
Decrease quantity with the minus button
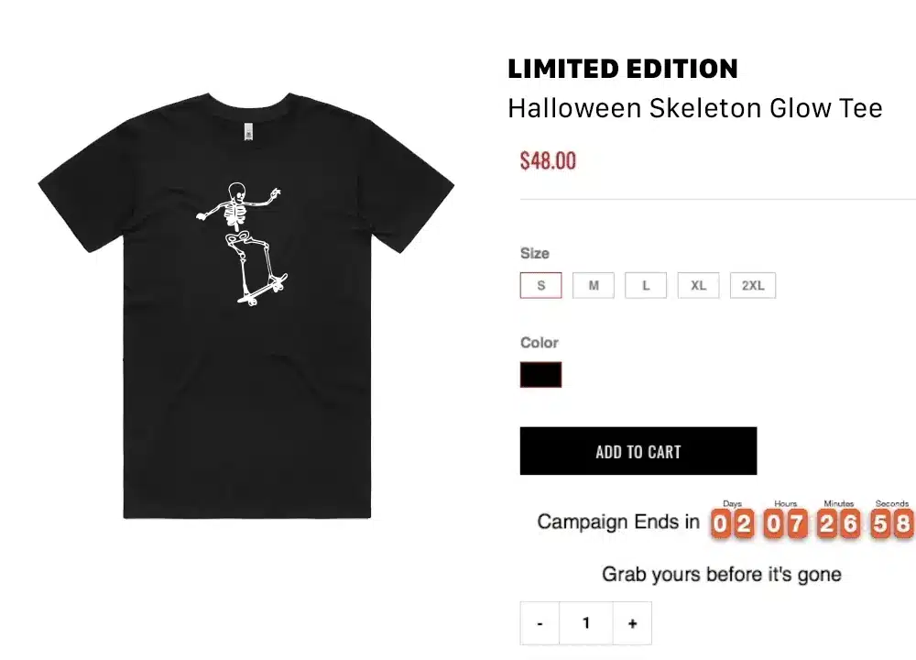540,623
